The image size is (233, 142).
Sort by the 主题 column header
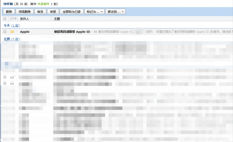pos(57,19)
